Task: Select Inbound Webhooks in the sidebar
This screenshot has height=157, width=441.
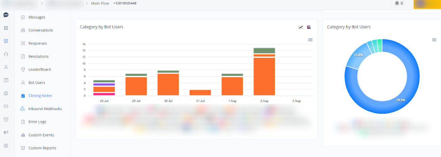Action: (x=45, y=109)
